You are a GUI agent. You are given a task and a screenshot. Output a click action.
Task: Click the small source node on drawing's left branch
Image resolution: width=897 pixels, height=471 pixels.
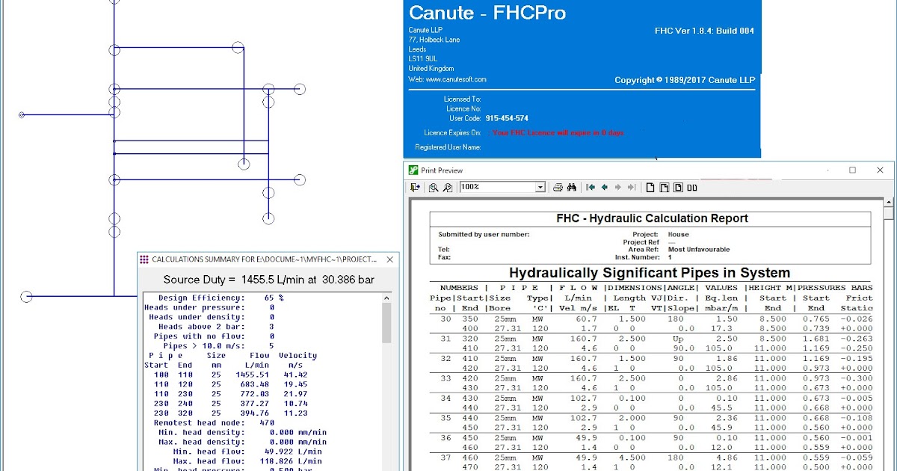pyautogui.click(x=22, y=115)
